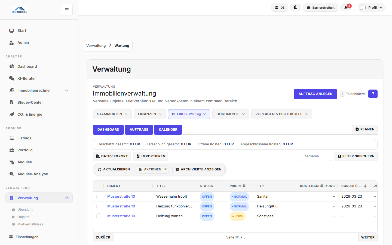Collapse the sidebar with the hamburger icon

(x=66, y=10)
